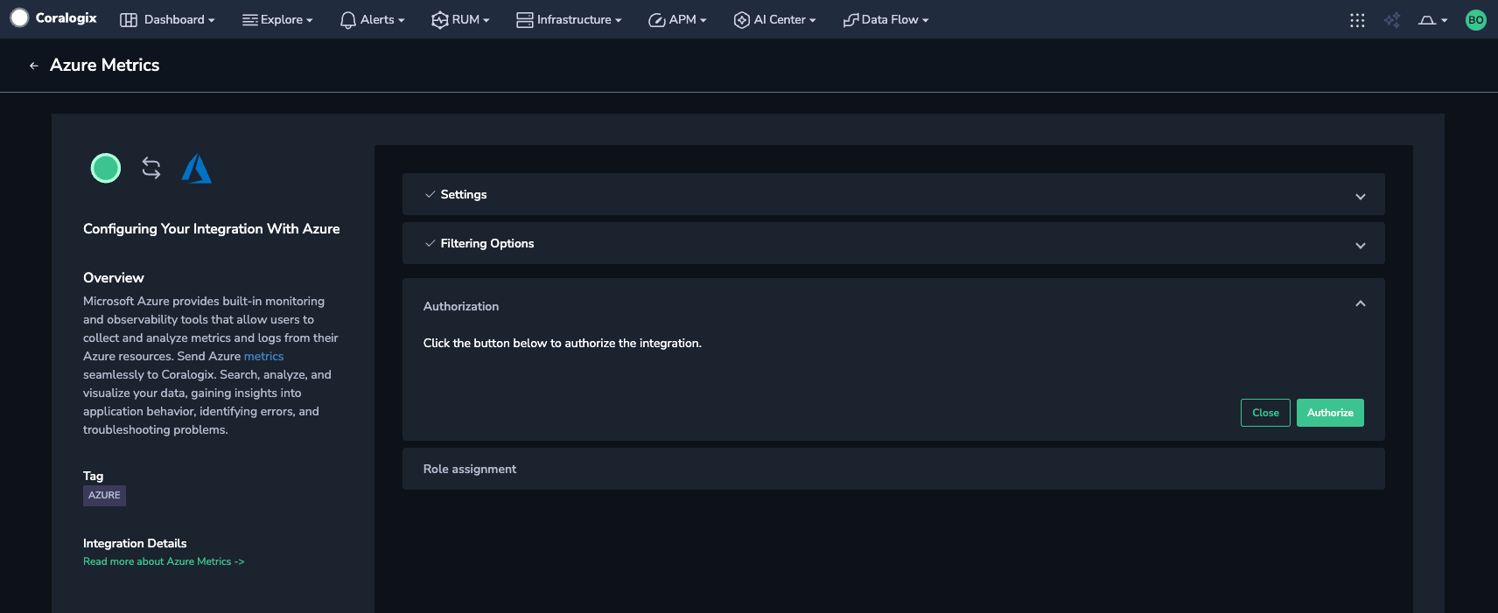Click the Settings checkmark icon

(430, 194)
